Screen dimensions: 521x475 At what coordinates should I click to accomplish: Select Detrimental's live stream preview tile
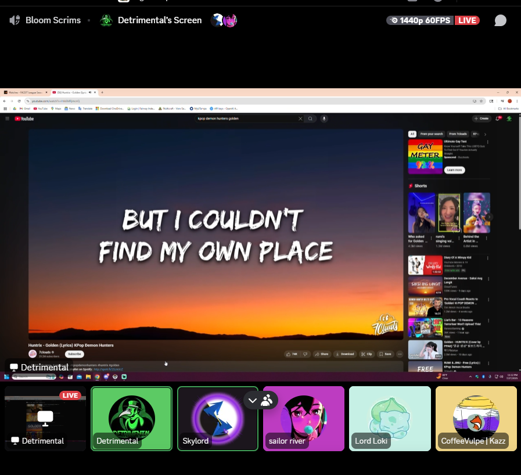point(45,419)
